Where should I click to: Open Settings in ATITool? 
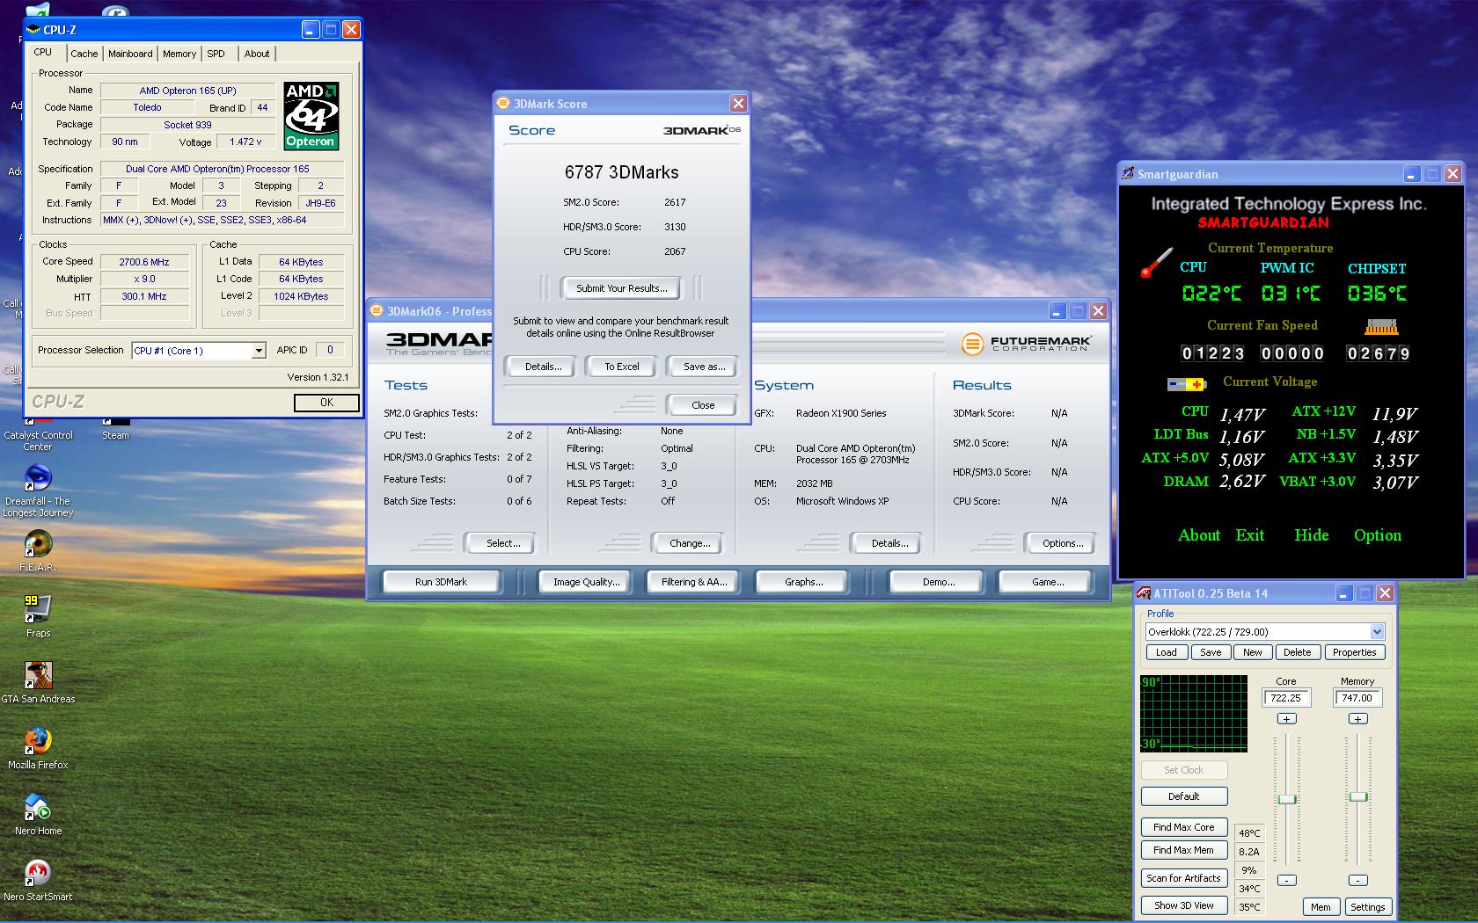click(1367, 907)
